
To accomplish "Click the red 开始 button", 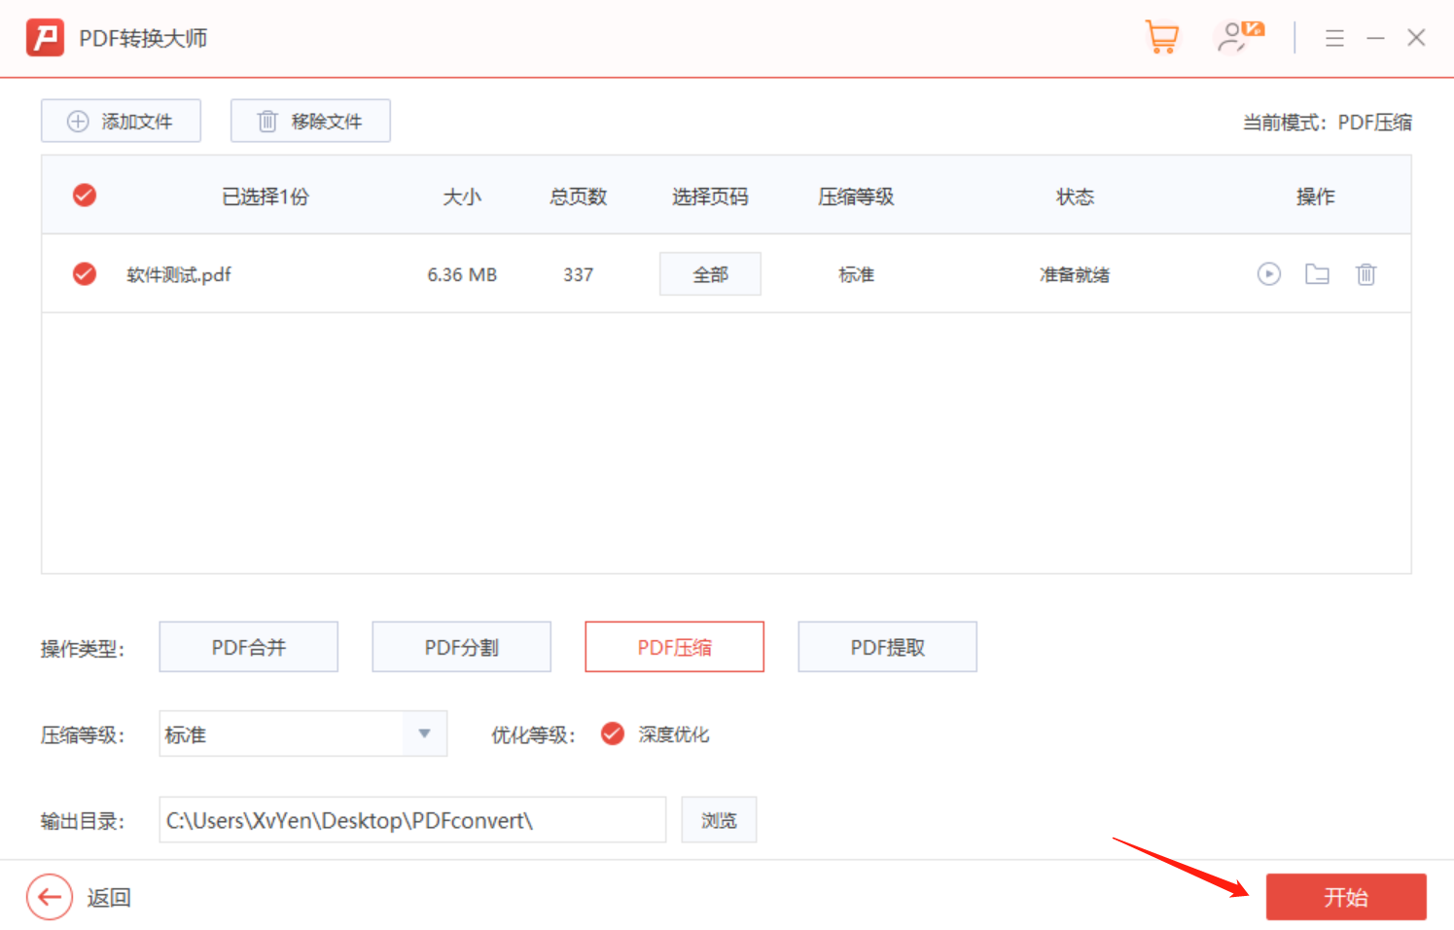I will click(x=1346, y=897).
